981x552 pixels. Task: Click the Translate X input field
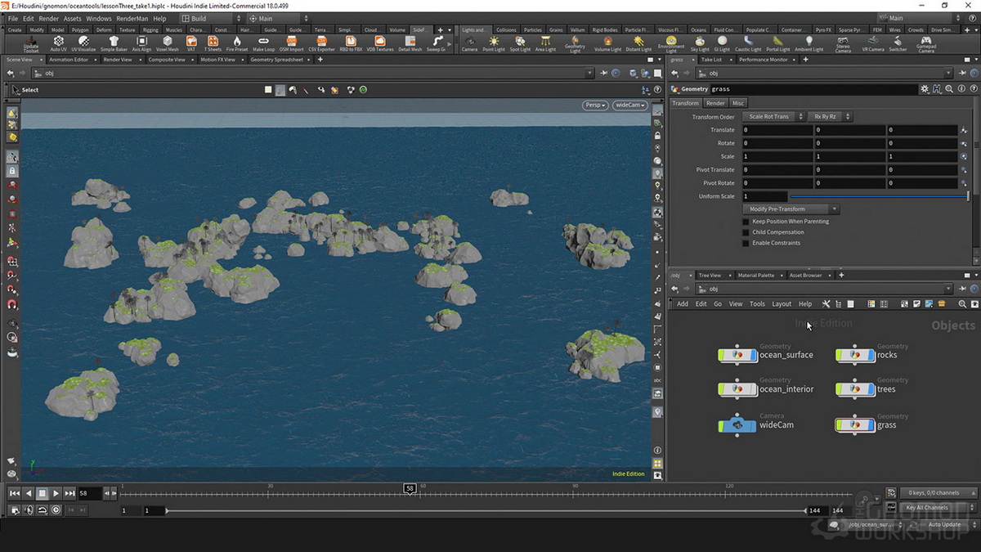(777, 130)
